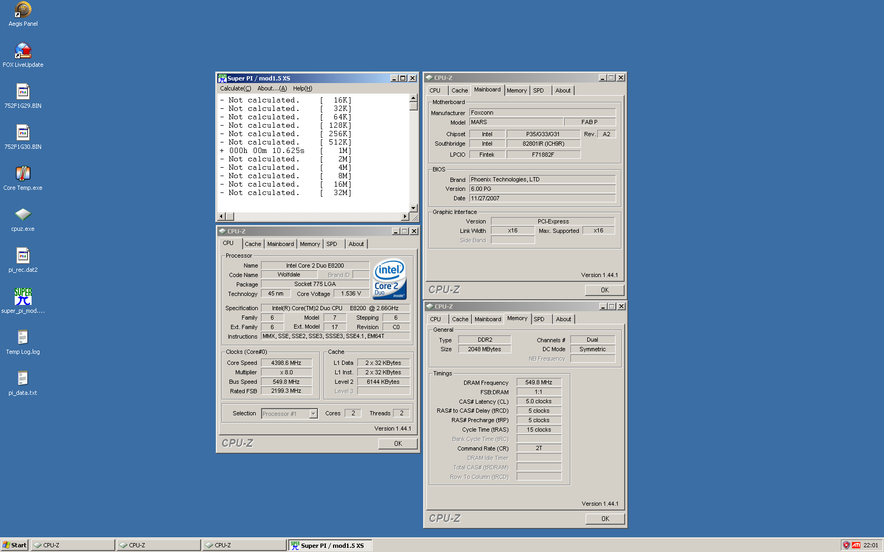Screen dimensions: 884x552
Task: Click the BIOS Date value 11/27/2007
Action: click(543, 198)
